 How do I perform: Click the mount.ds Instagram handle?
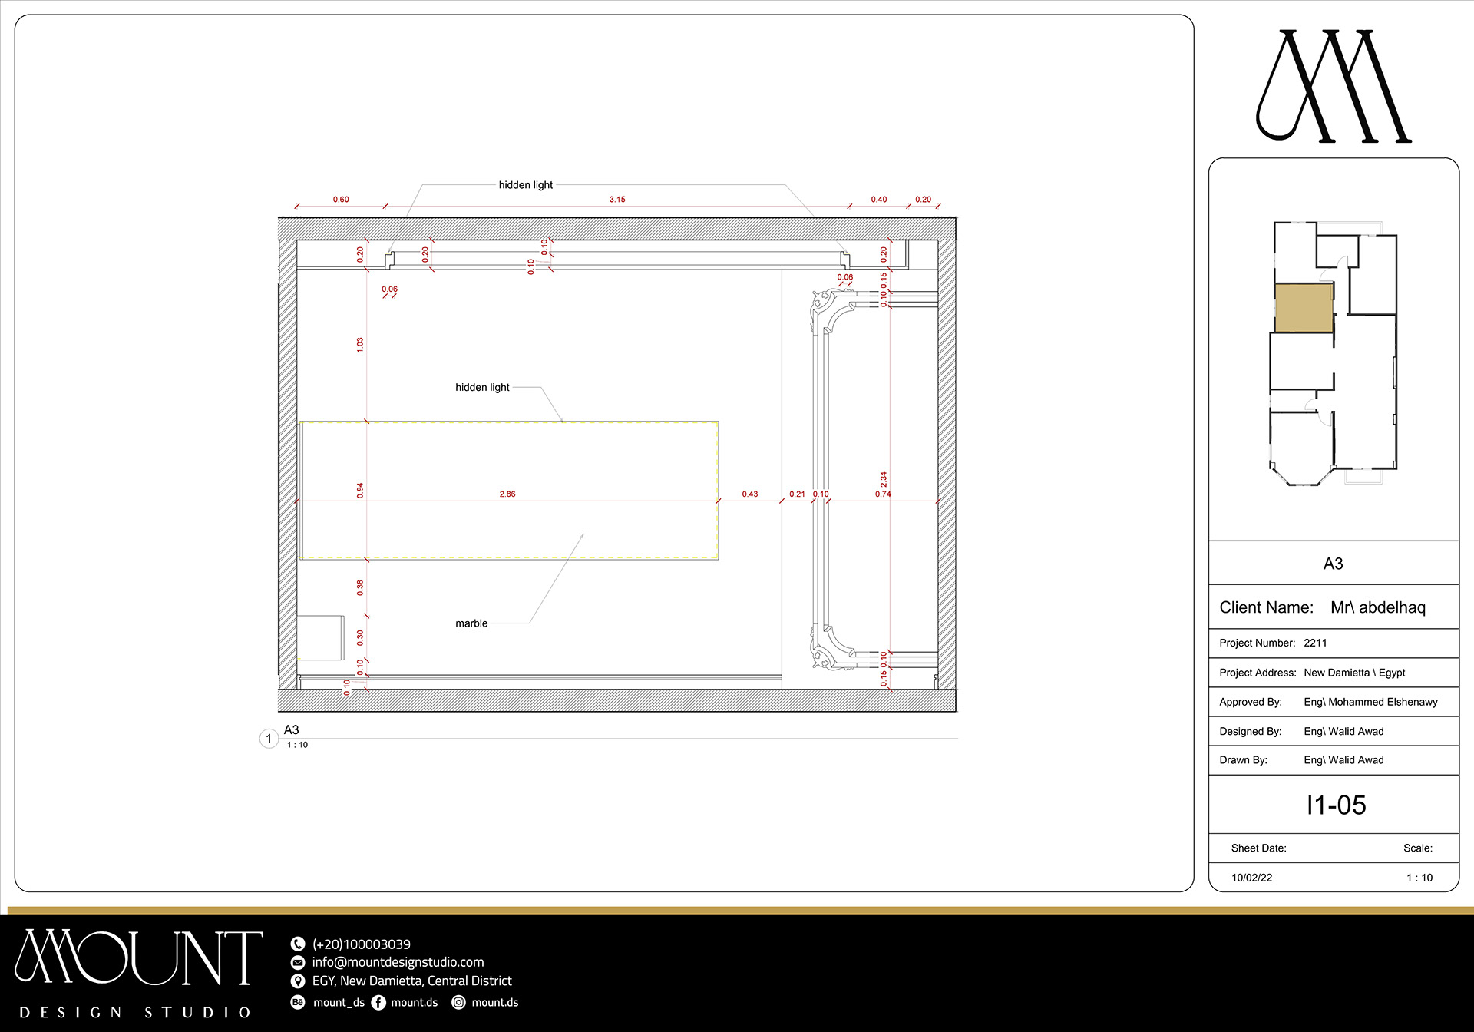(x=494, y=1002)
